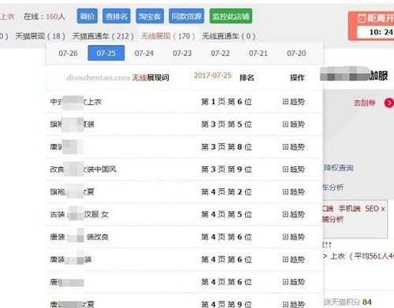Viewport: 394px width, 308px height.
Task: Click the SEO link
Action: (x=372, y=209)
